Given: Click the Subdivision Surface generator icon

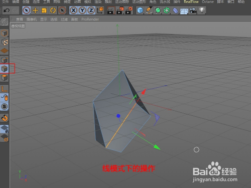Looking at the screenshot, I should 158,11.
